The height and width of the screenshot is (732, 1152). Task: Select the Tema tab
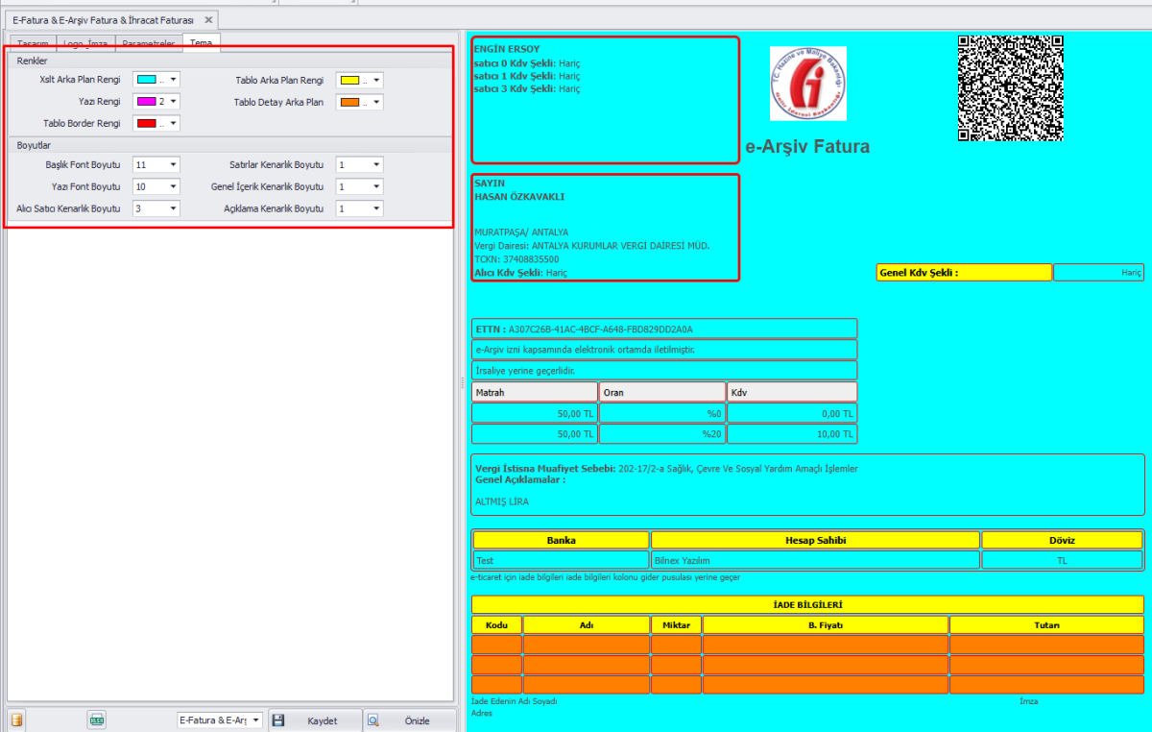(201, 44)
